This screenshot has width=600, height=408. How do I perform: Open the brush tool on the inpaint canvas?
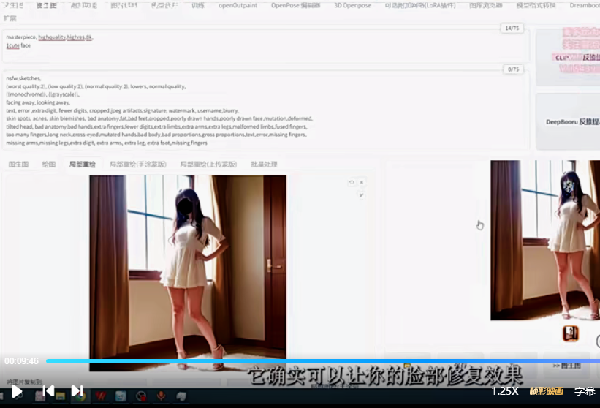[361, 195]
